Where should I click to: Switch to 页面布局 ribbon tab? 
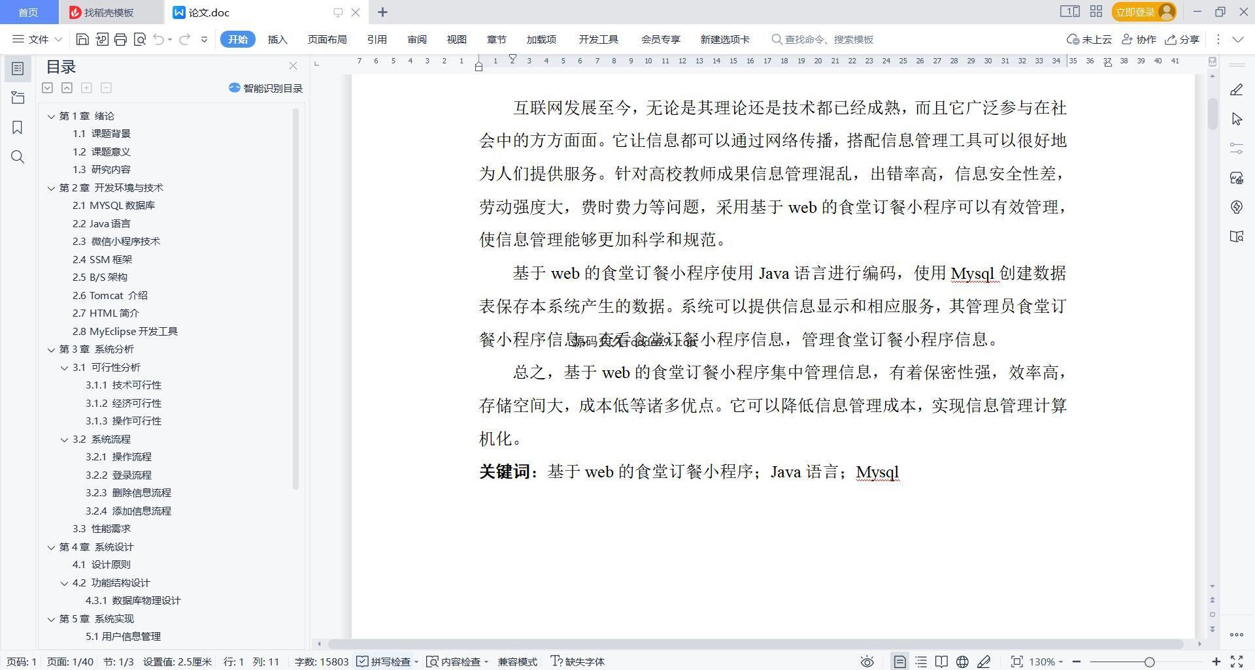click(x=327, y=39)
